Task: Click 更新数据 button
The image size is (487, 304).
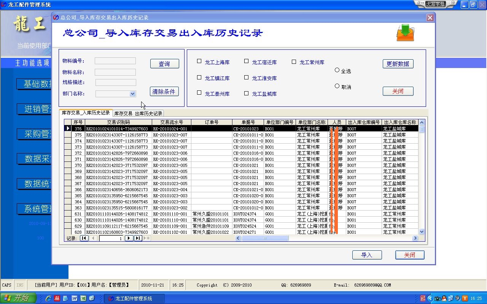Action: (398, 64)
